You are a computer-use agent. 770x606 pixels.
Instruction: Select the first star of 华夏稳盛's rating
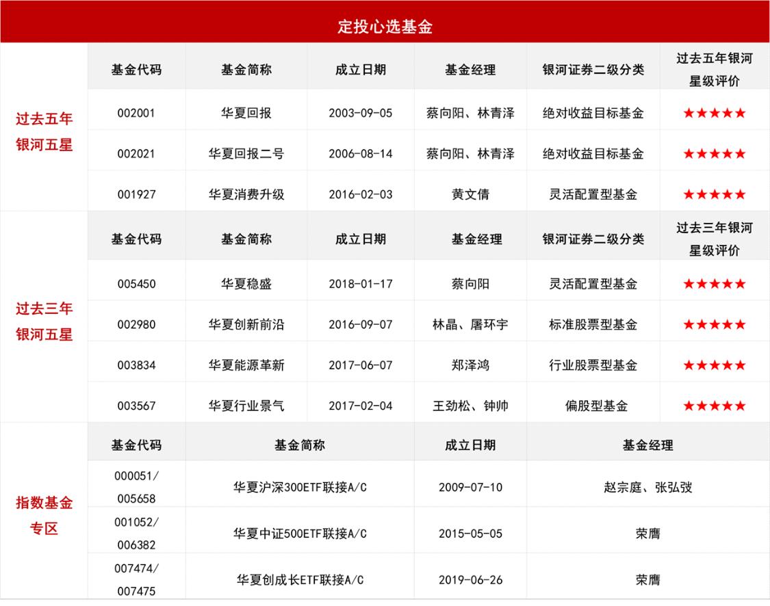tap(688, 282)
